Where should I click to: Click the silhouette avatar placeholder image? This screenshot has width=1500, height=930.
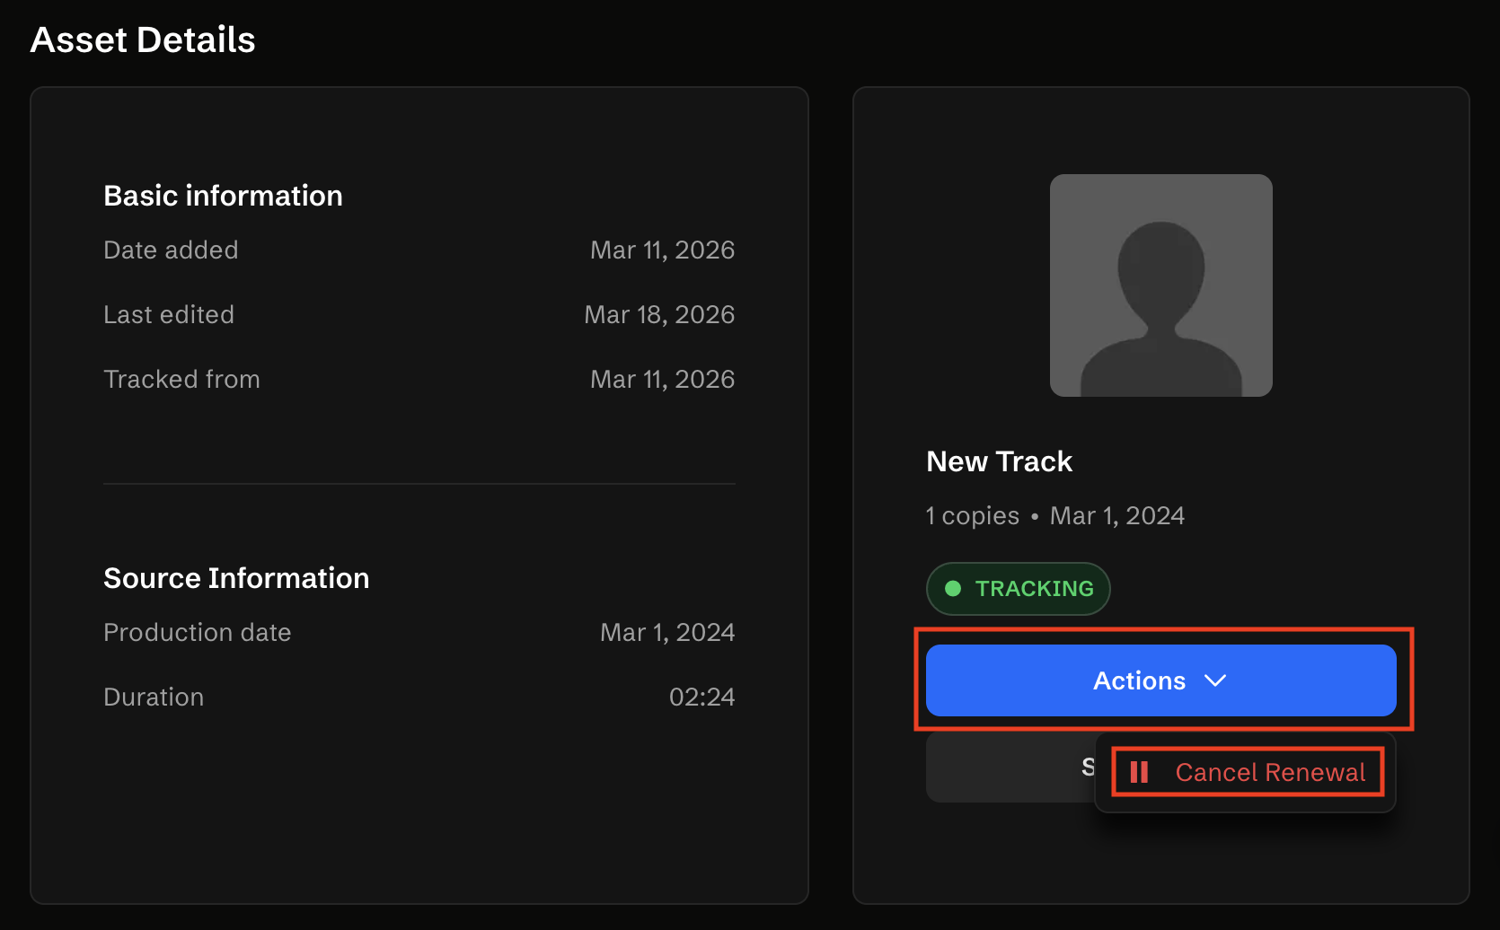coord(1160,285)
